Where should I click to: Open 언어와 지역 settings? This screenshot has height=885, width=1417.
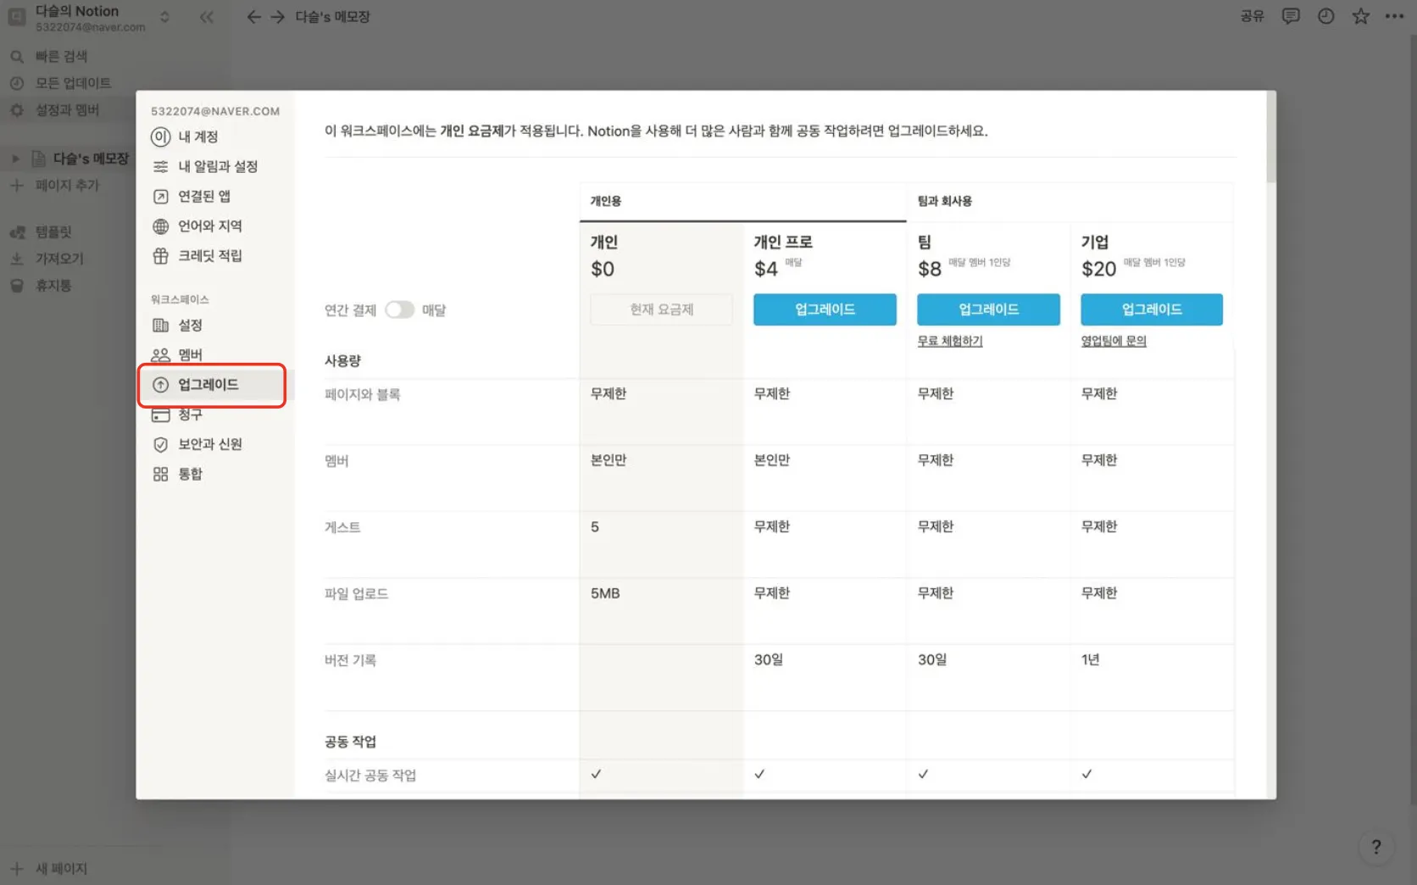[216, 226]
